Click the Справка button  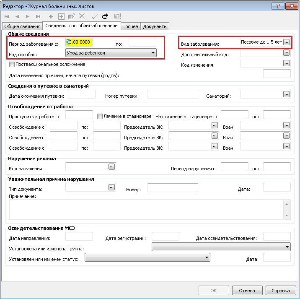[x=280, y=290]
